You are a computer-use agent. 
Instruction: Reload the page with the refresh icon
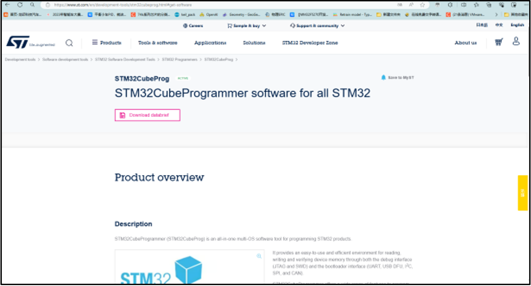click(20, 5)
